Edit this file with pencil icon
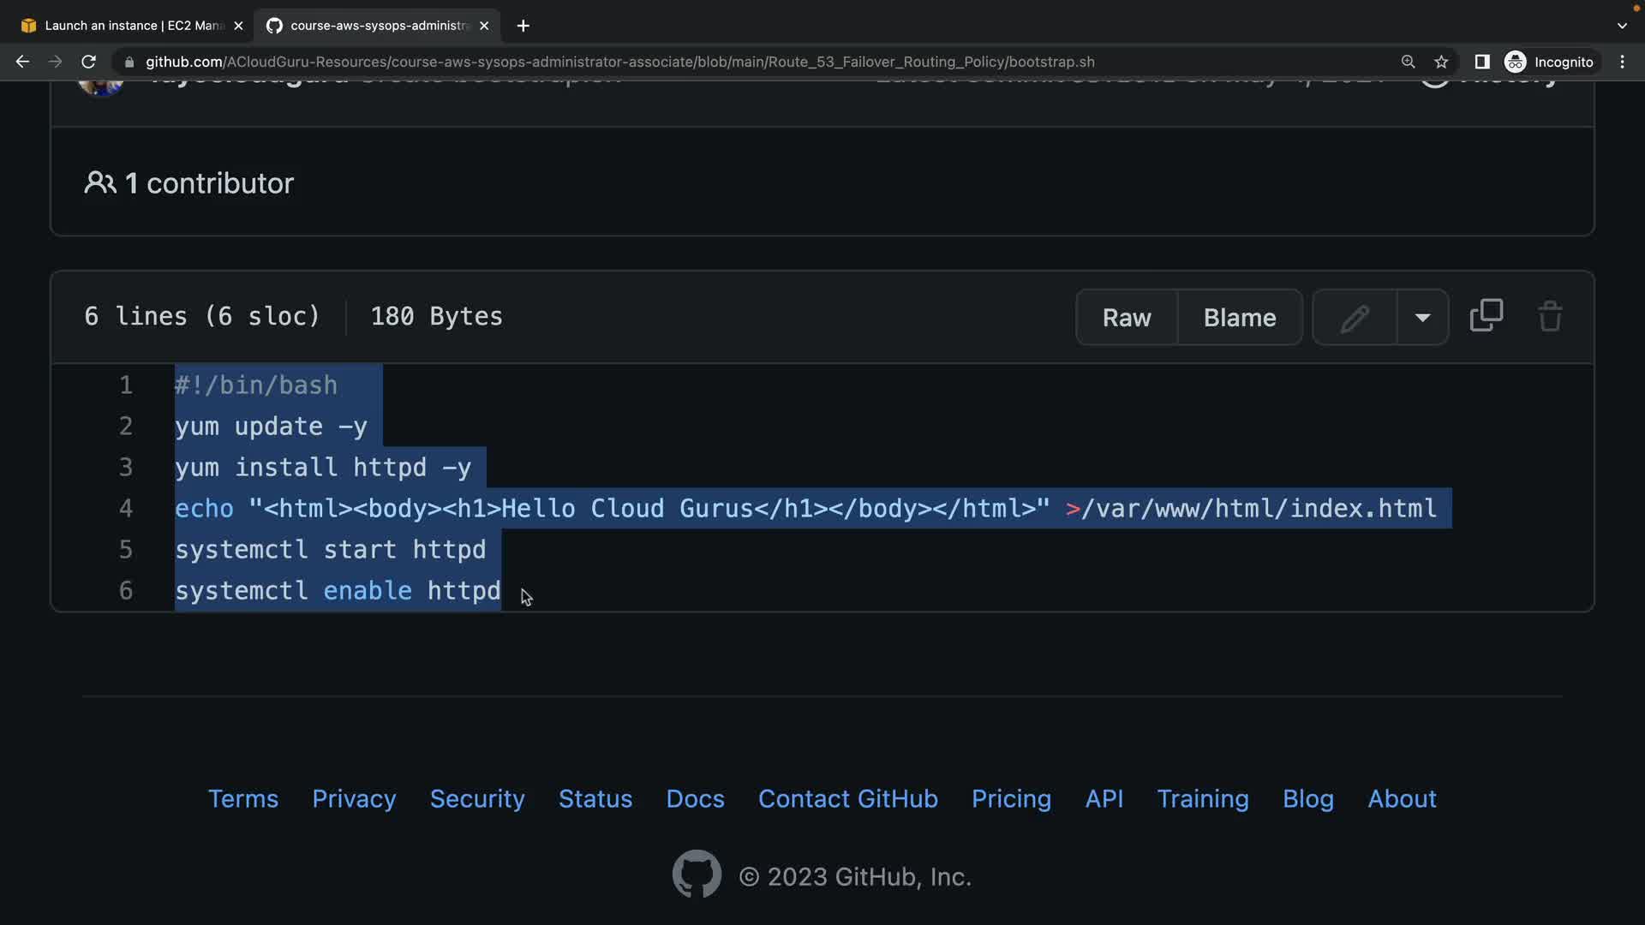This screenshot has width=1645, height=925. 1355,318
